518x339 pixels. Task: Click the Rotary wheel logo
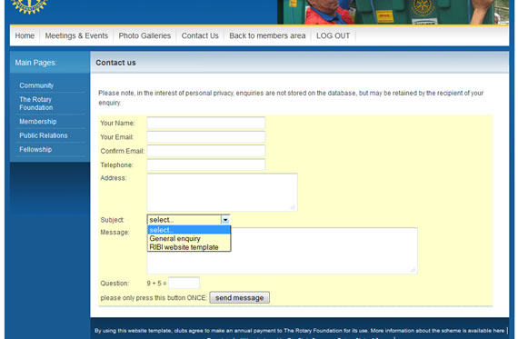(x=29, y=6)
